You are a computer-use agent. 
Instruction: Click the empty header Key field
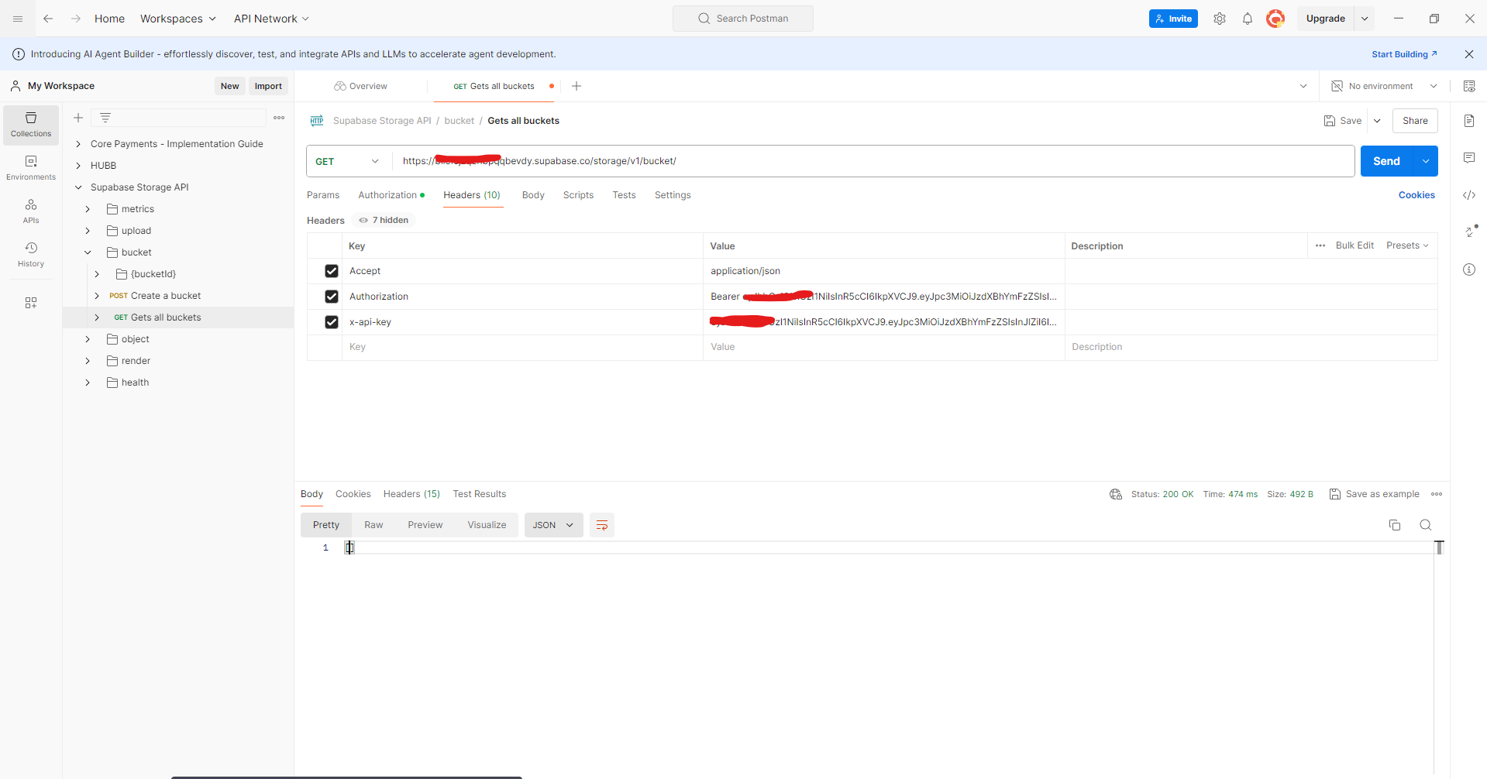point(522,347)
